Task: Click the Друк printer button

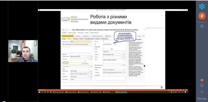Action: pos(108,36)
